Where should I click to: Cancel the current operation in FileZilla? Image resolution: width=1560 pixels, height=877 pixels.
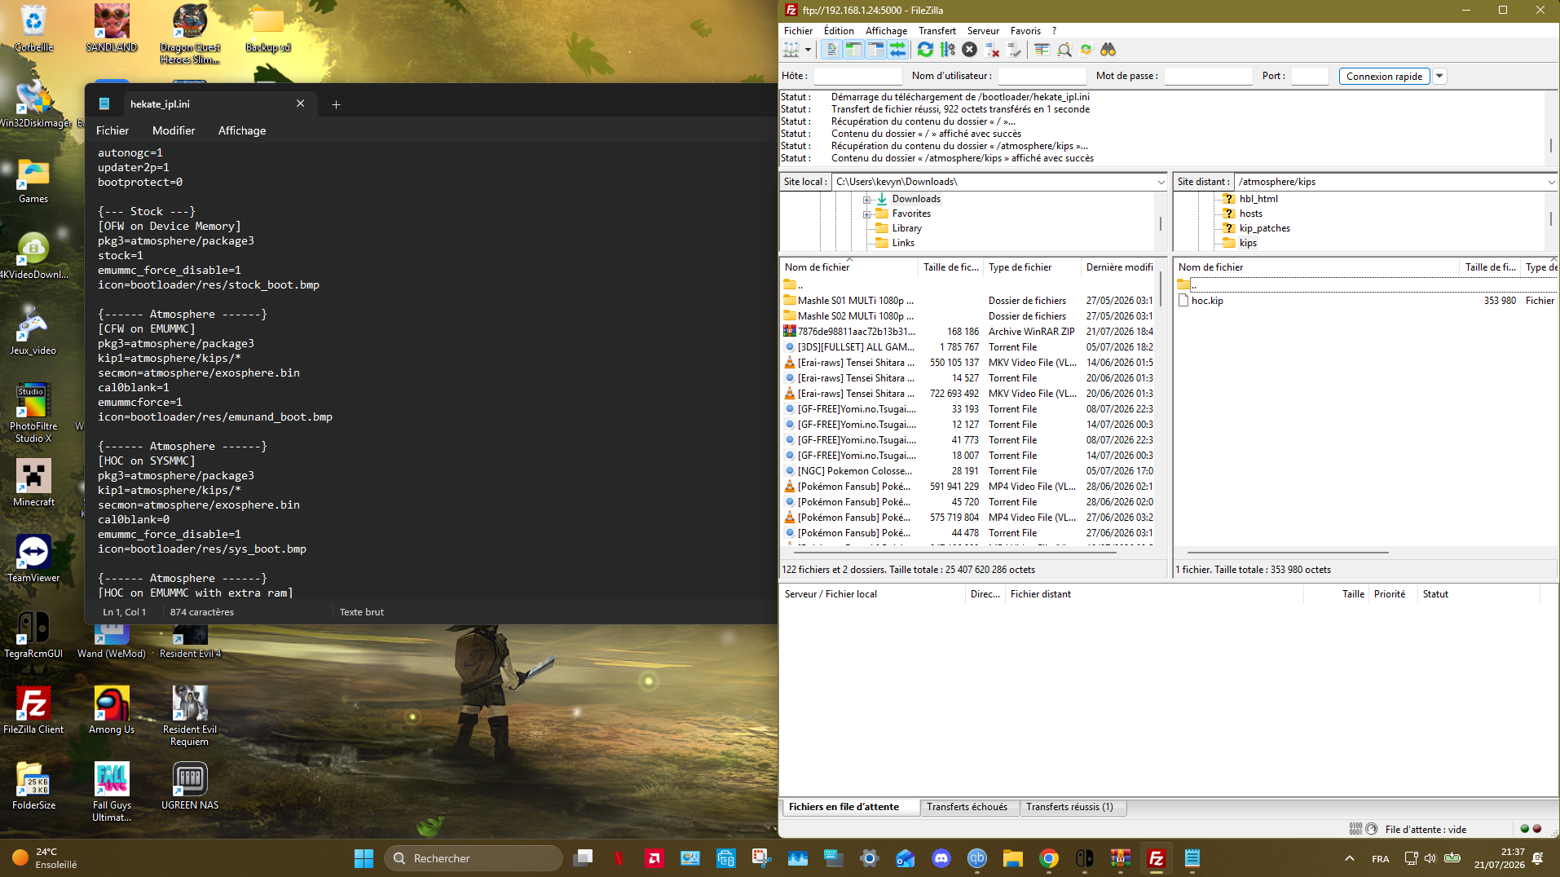pos(969,50)
